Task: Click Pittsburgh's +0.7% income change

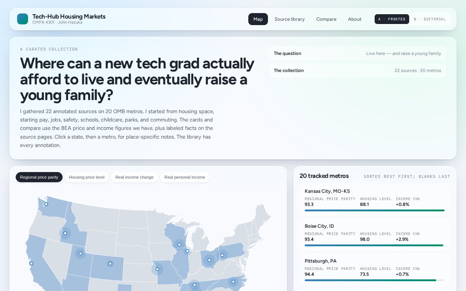Action: (402, 274)
